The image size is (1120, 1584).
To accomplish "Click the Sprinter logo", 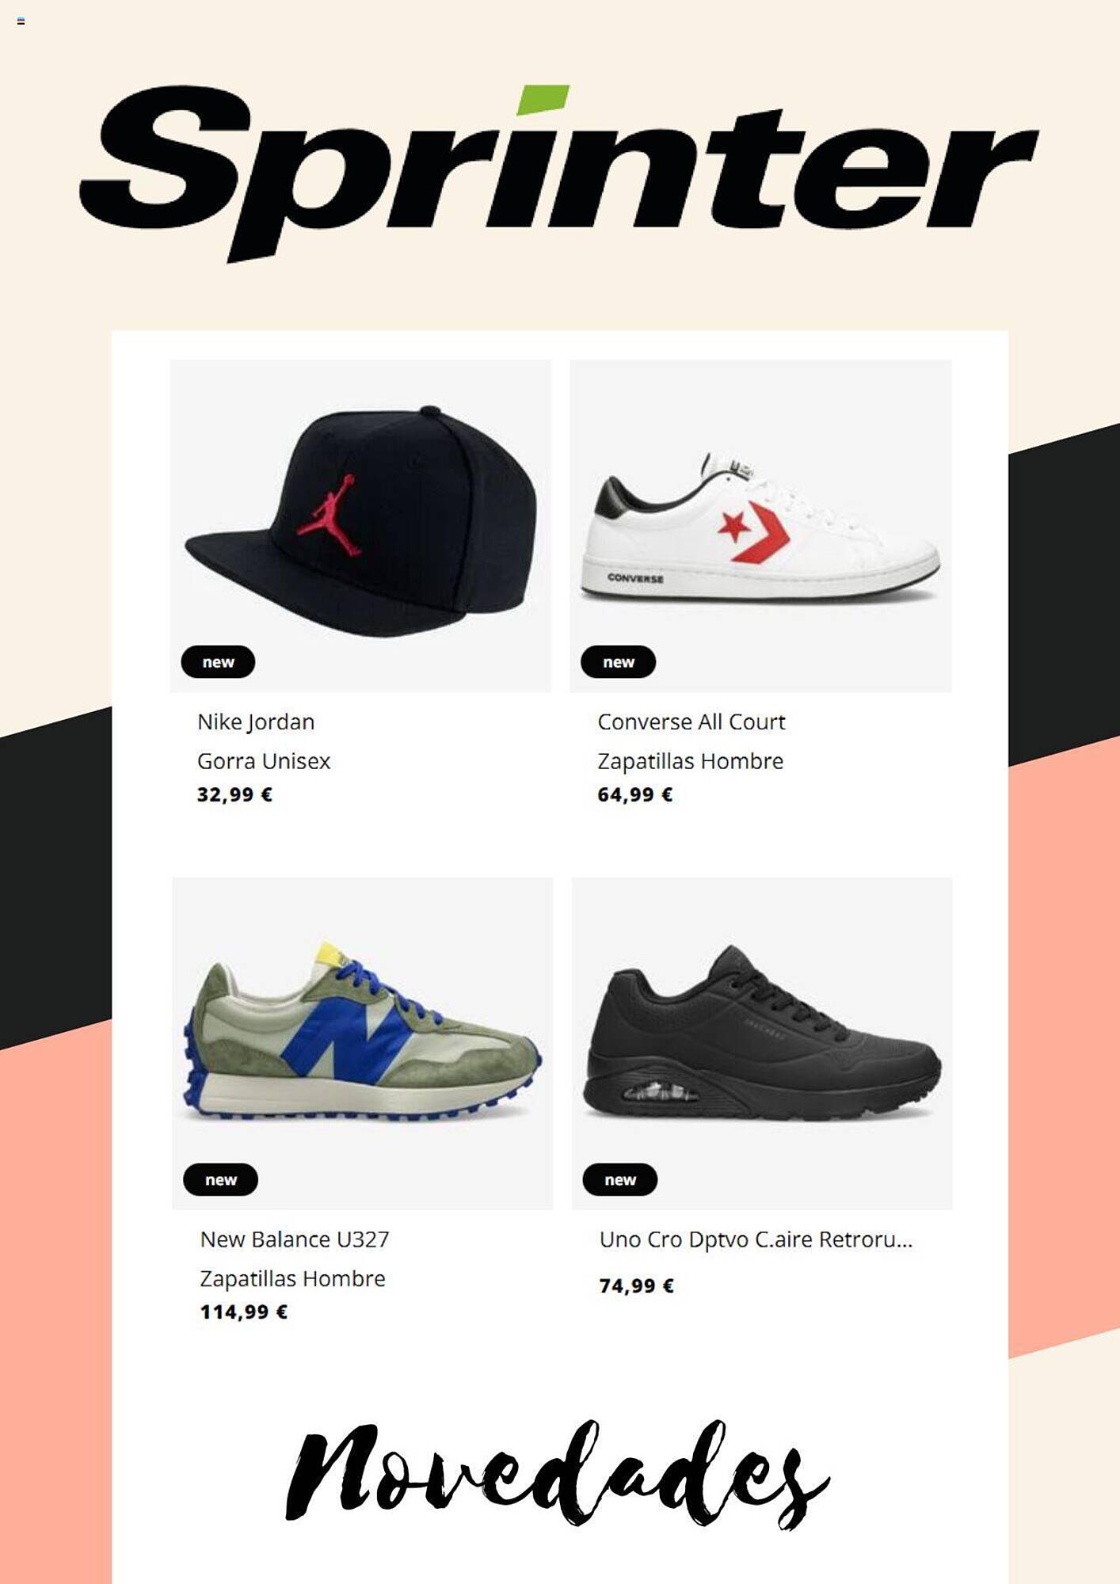I will tap(559, 173).
